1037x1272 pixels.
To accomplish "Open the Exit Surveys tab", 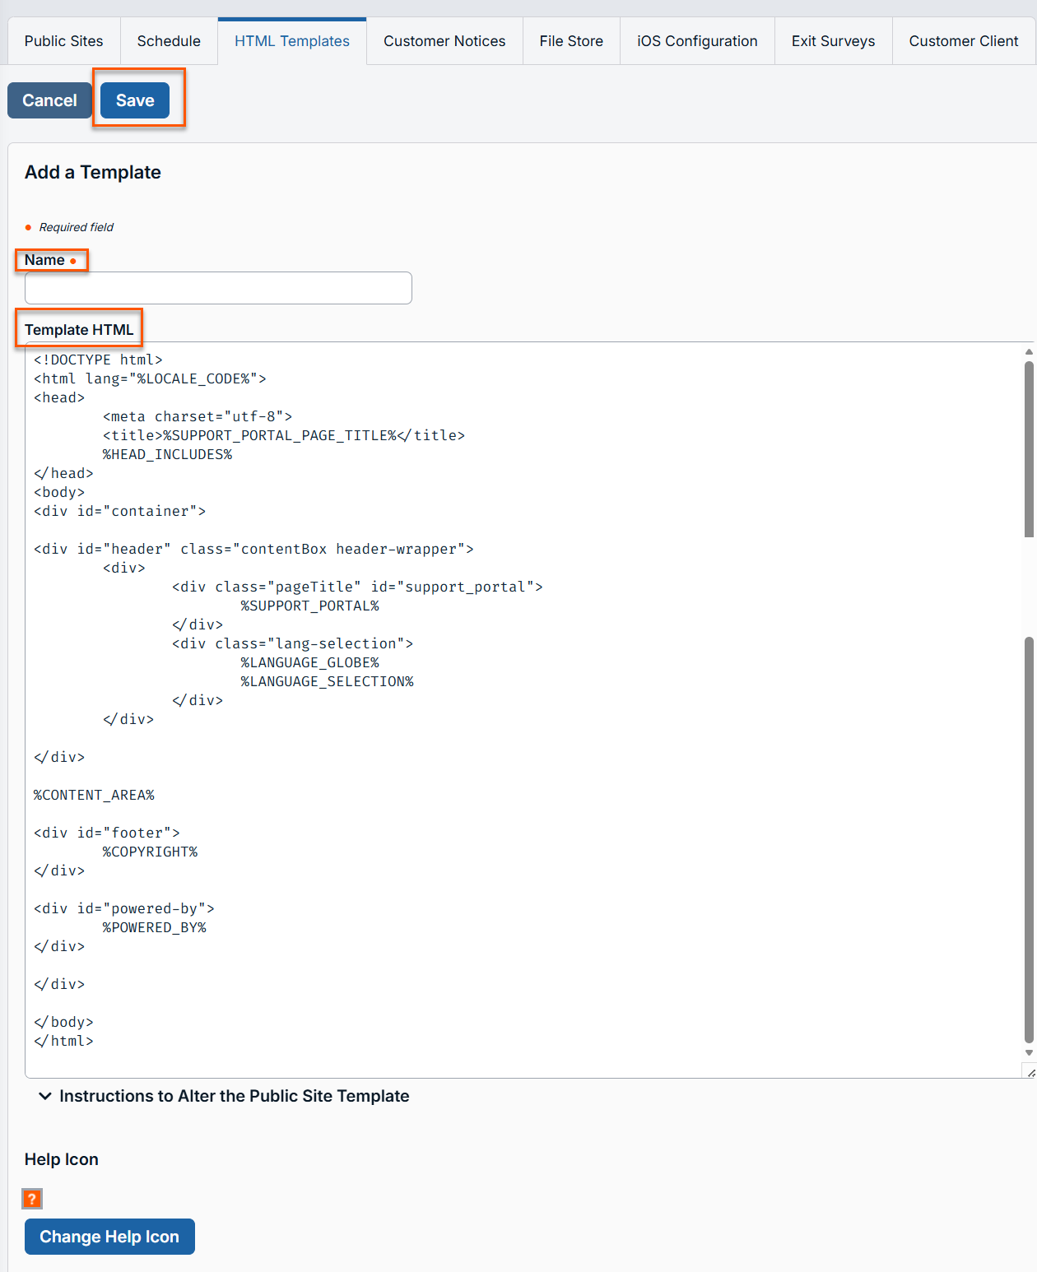I will pyautogui.click(x=833, y=41).
